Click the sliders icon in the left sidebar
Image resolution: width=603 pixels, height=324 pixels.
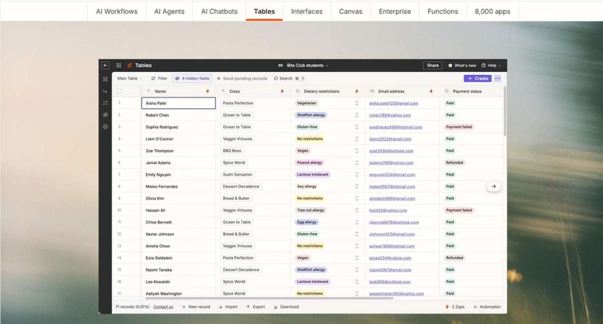(x=105, y=103)
